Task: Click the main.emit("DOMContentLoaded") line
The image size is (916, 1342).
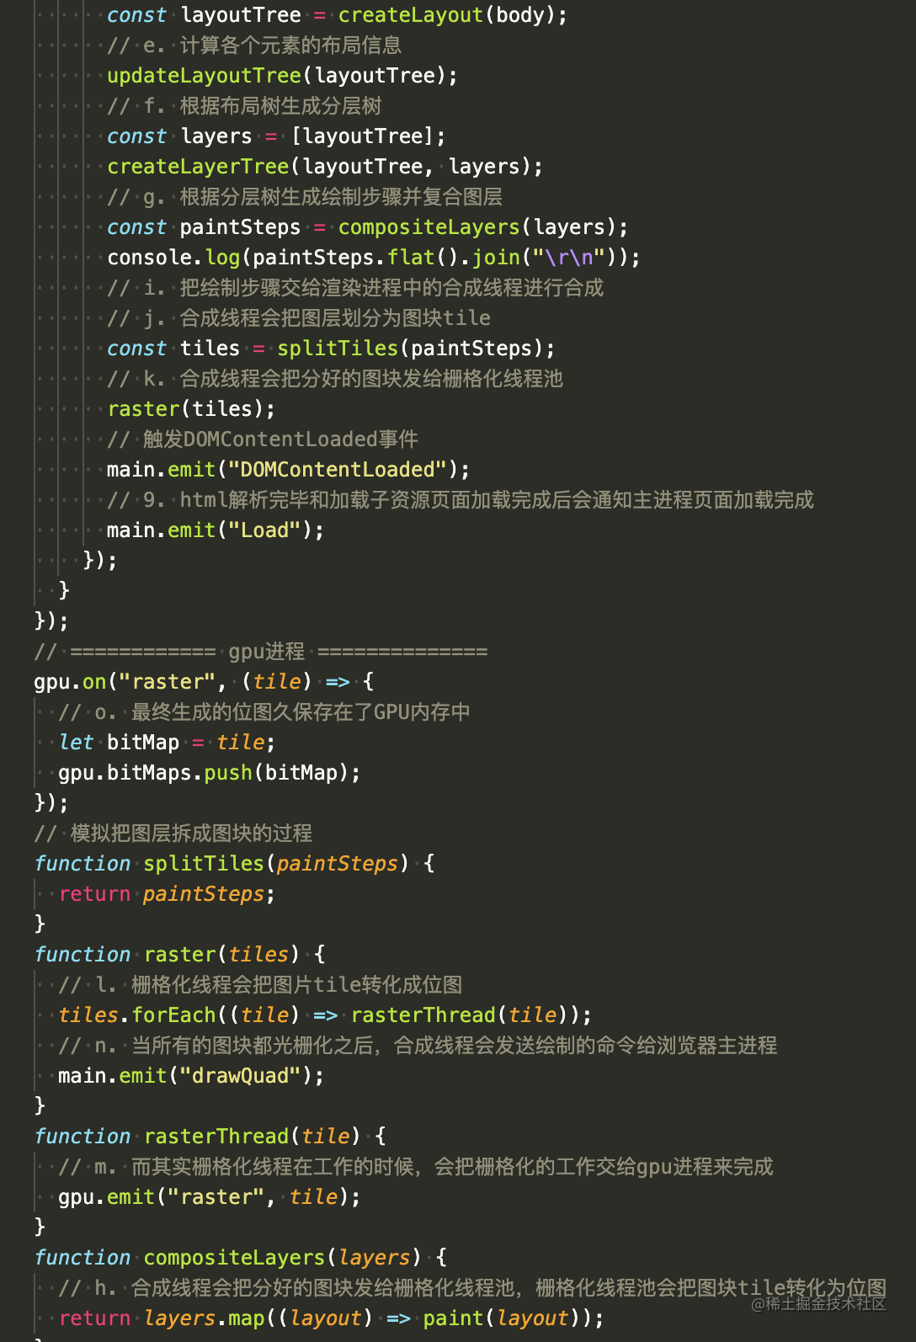Action: point(288,470)
